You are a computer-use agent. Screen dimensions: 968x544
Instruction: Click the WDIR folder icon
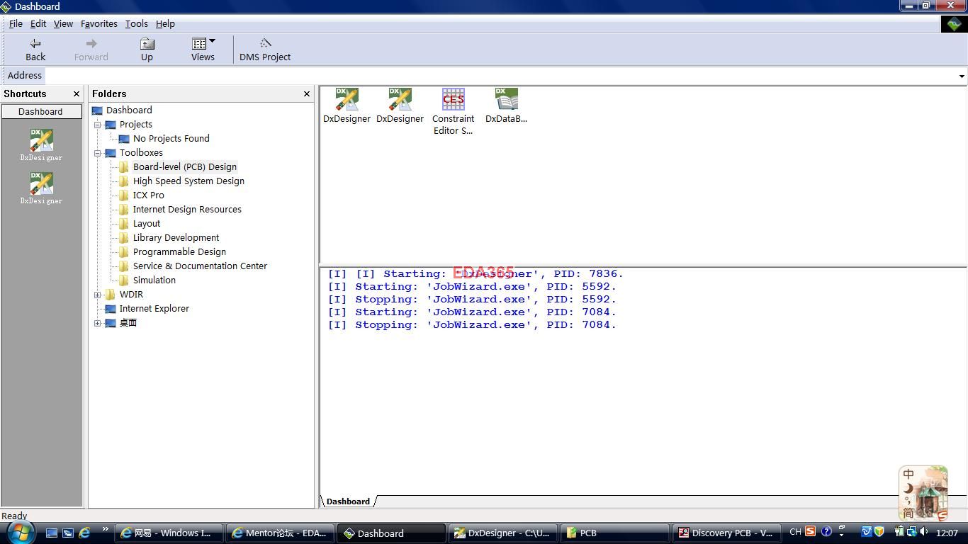[111, 294]
